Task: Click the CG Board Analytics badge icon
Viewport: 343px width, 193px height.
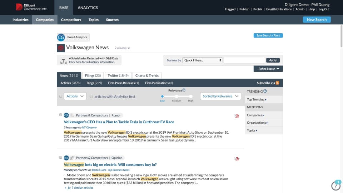Action: pos(61,38)
